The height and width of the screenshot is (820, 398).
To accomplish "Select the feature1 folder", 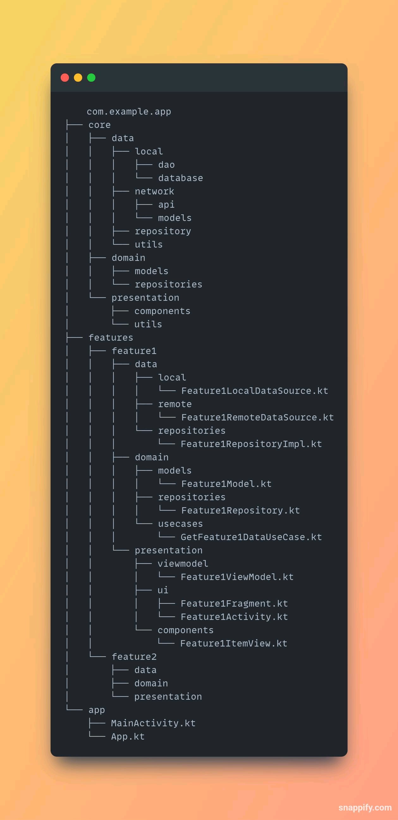I will click(x=134, y=351).
